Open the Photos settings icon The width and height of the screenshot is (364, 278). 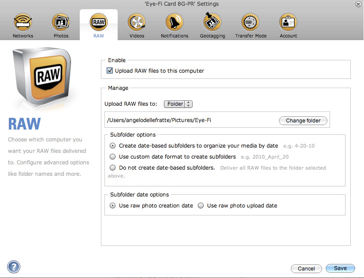click(61, 22)
